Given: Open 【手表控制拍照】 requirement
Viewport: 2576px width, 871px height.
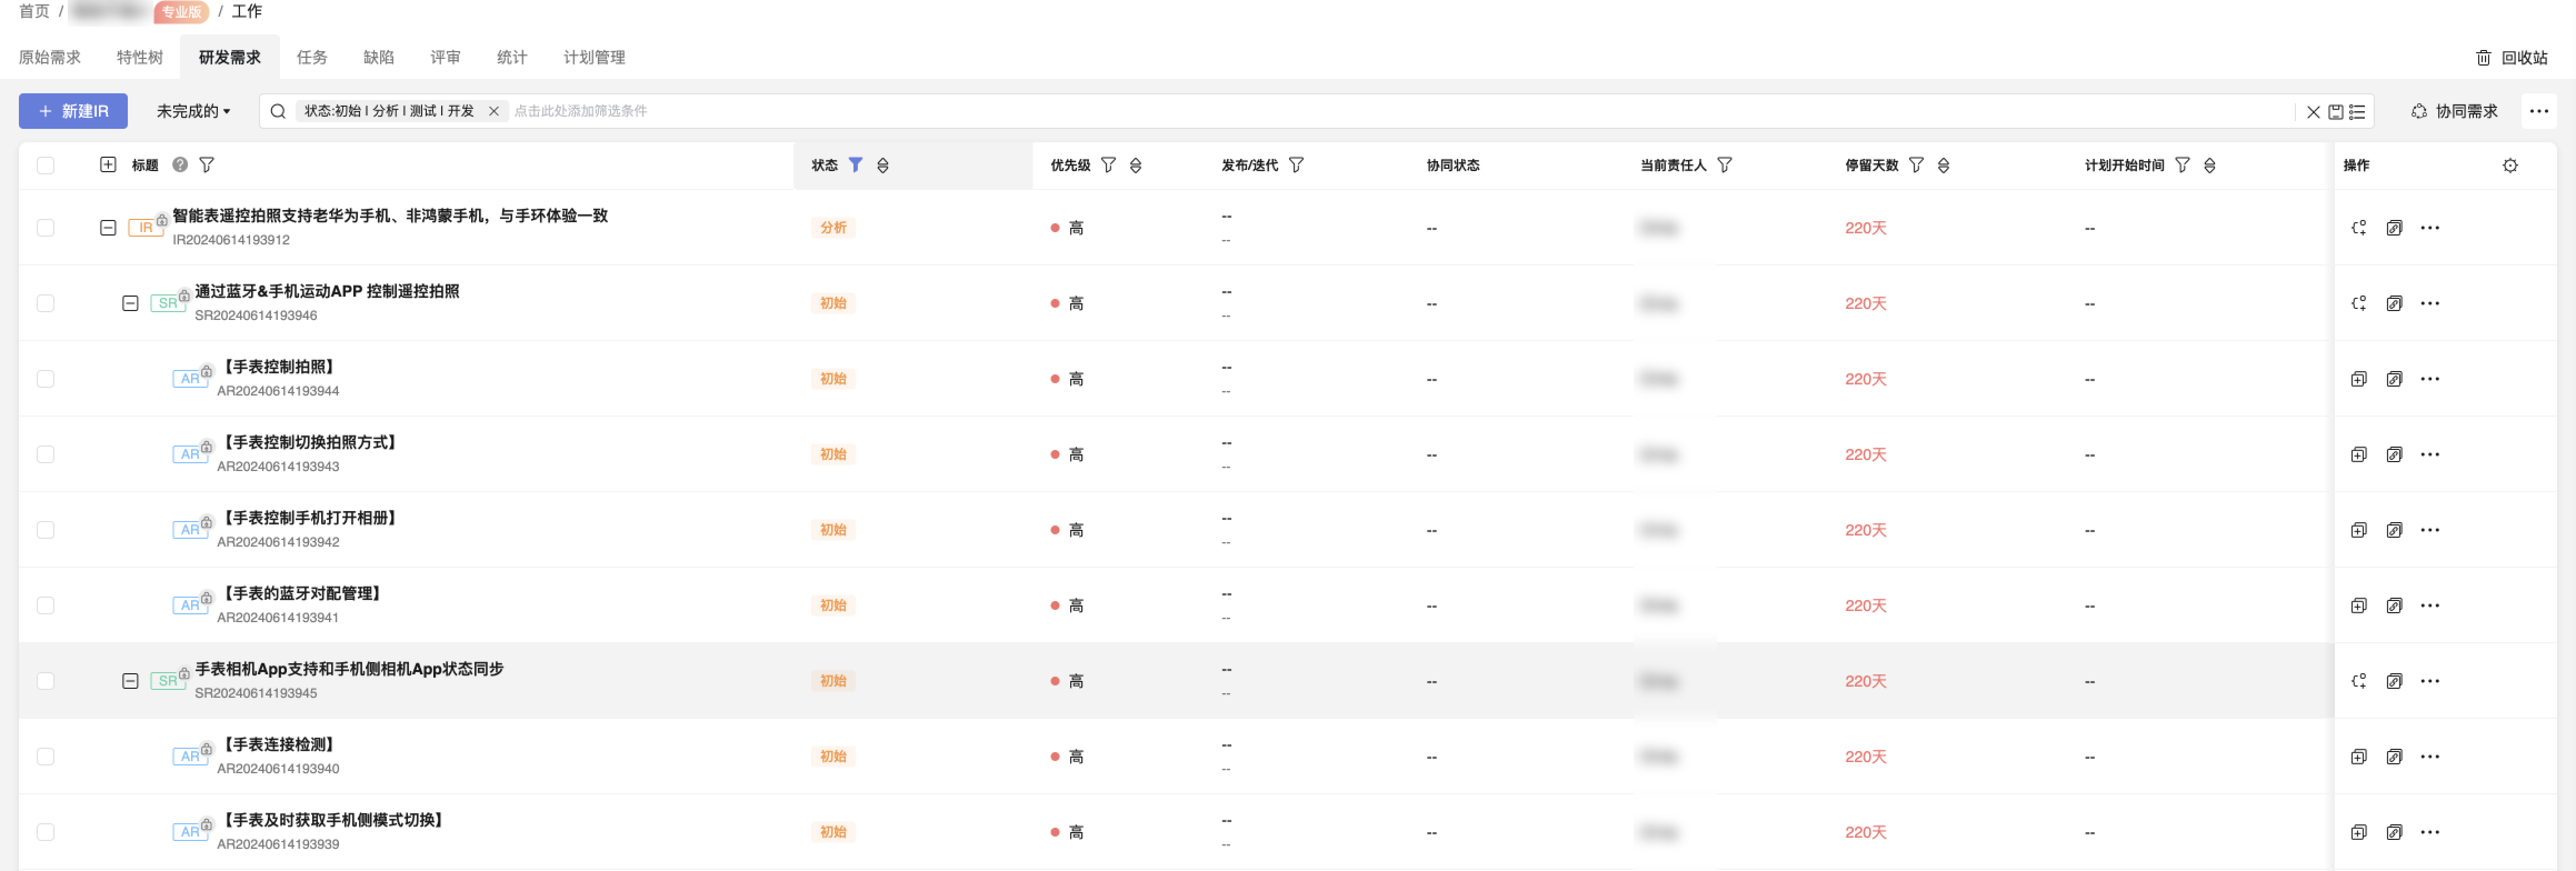Looking at the screenshot, I should click(x=278, y=367).
